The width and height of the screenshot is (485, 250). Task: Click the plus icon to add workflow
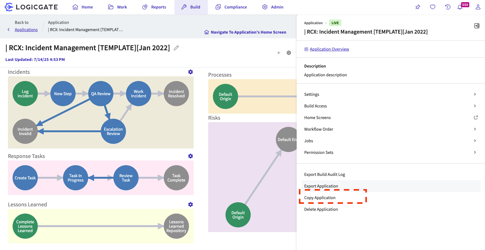click(x=278, y=53)
